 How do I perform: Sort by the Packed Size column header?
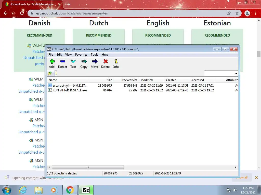point(126,80)
